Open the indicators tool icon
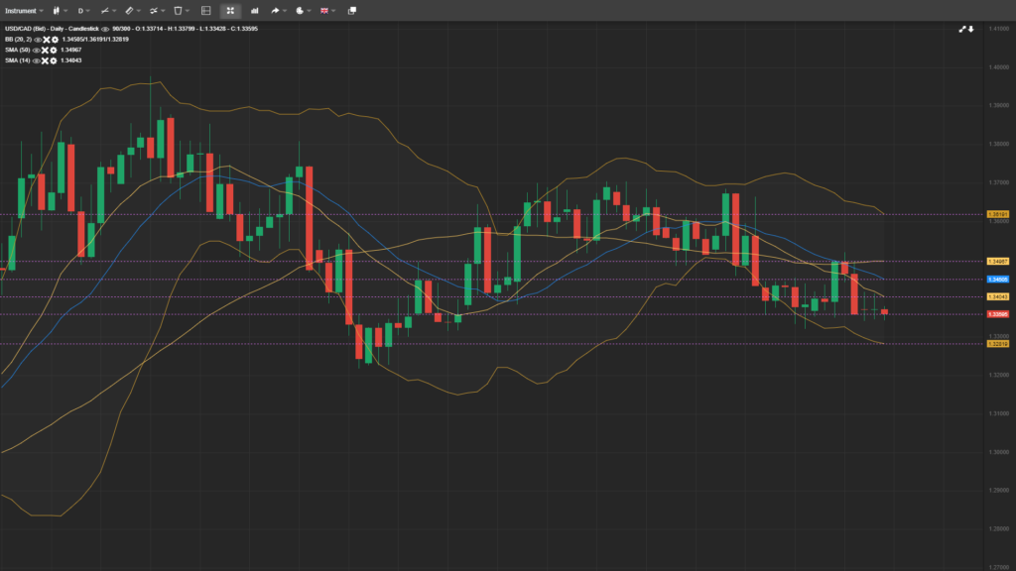The width and height of the screenshot is (1016, 571). (x=153, y=10)
